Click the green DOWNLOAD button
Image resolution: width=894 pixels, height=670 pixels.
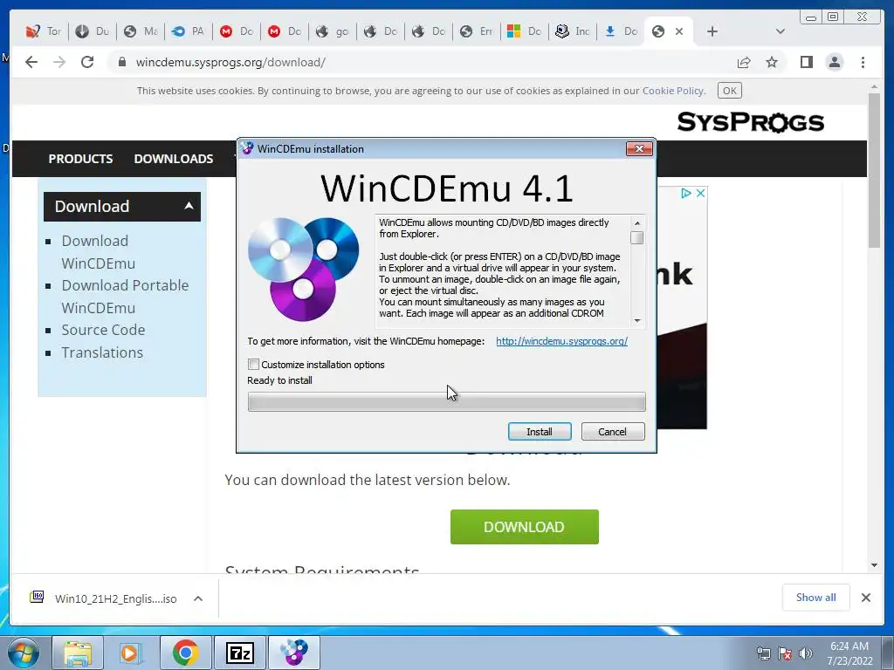coord(524,527)
